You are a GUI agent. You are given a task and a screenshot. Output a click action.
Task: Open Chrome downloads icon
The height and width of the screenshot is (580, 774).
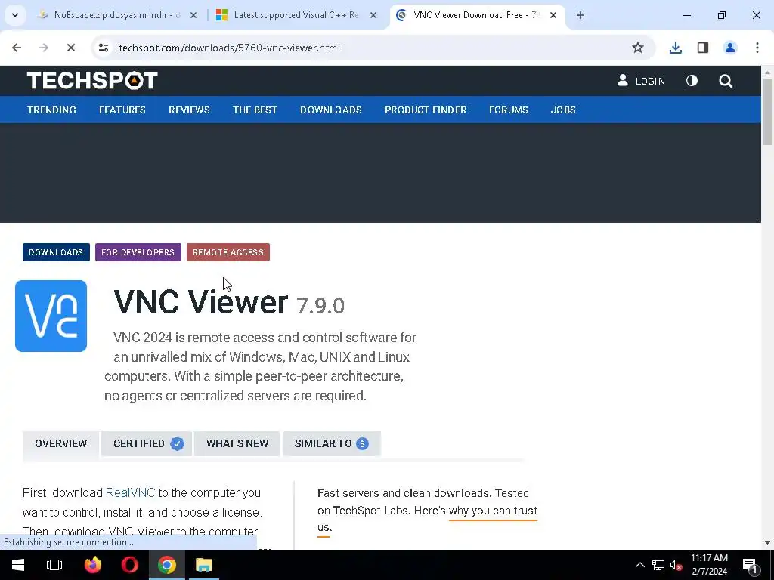click(x=675, y=48)
